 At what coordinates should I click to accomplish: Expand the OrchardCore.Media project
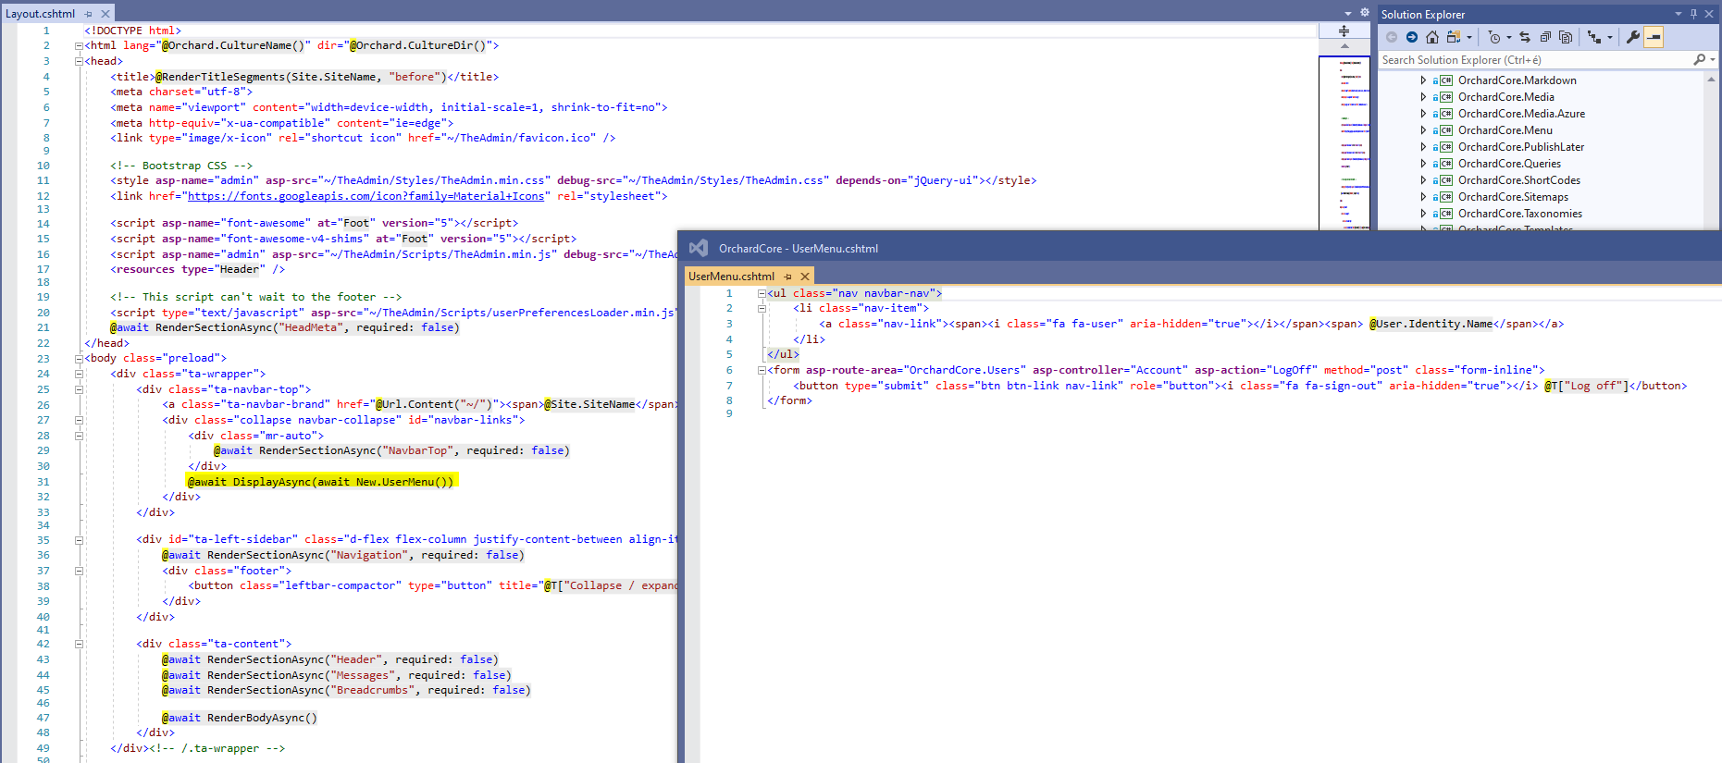tap(1423, 97)
